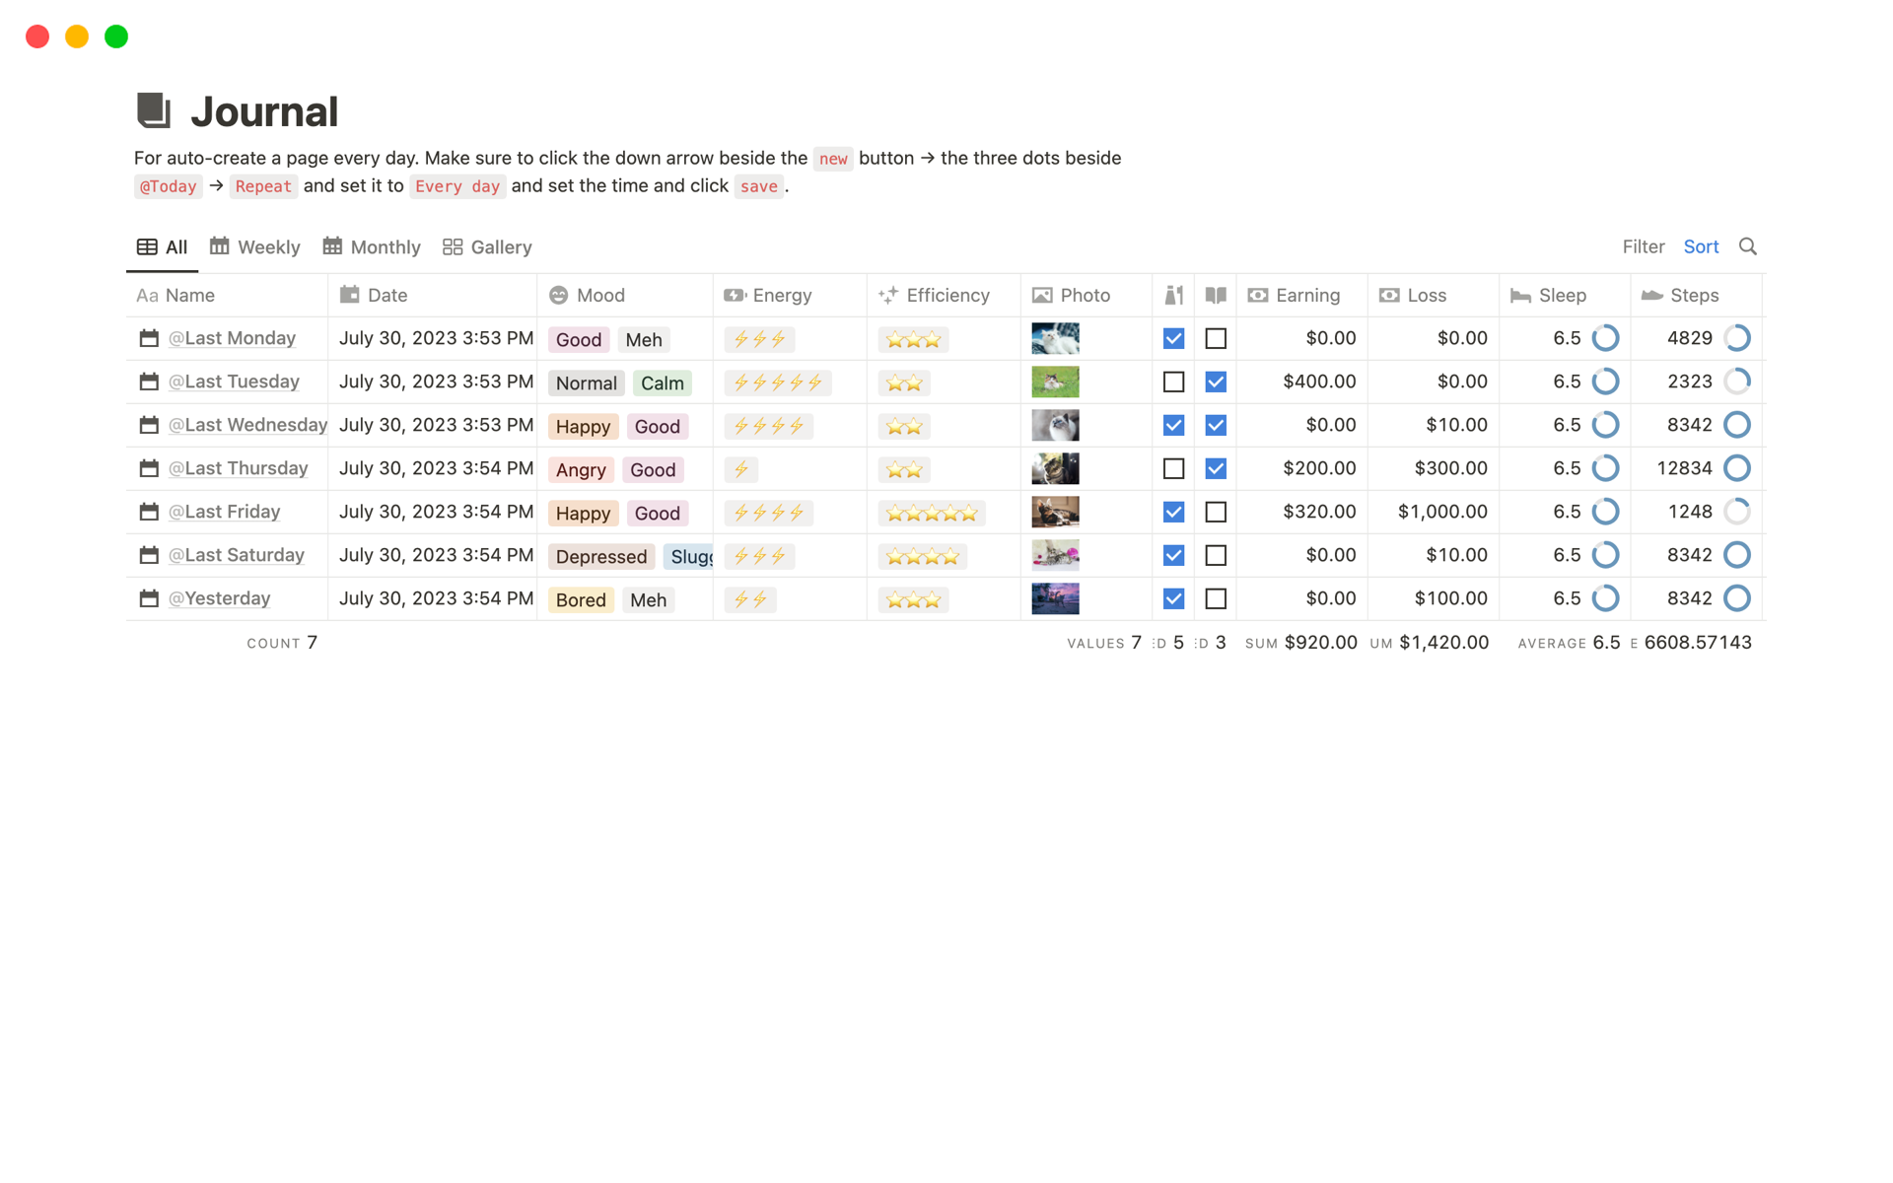Viewport: 1893px width, 1183px height.
Task: Click the exercise dumbbell column header icon
Action: click(x=1173, y=295)
